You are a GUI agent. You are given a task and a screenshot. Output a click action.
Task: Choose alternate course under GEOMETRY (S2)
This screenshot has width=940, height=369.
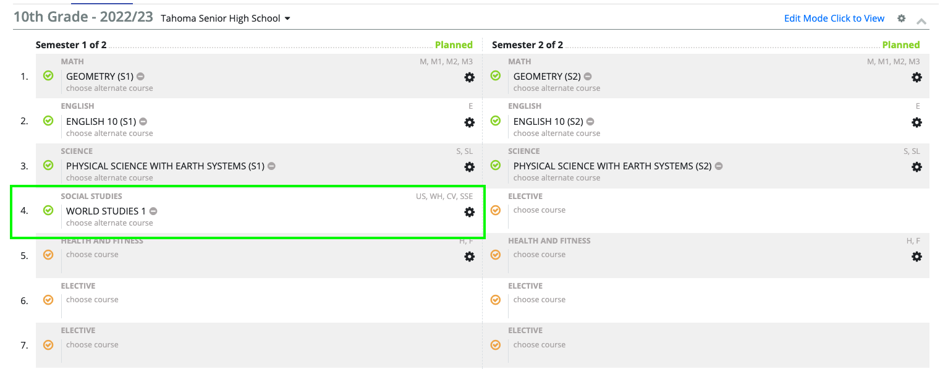pos(557,88)
